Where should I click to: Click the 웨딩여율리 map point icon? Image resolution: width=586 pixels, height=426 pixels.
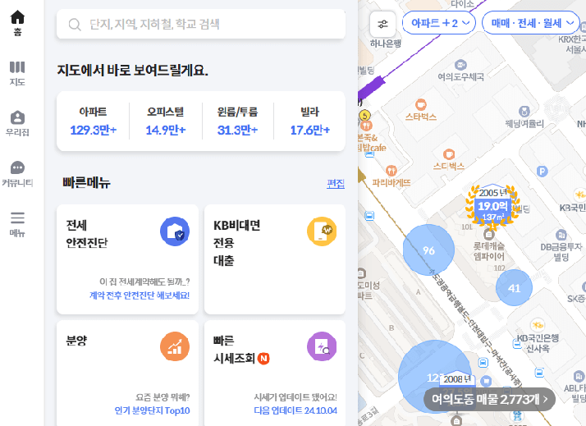click(x=524, y=112)
